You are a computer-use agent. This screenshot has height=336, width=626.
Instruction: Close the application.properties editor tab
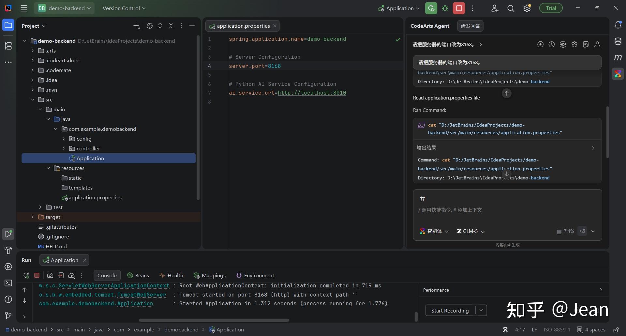tap(275, 26)
